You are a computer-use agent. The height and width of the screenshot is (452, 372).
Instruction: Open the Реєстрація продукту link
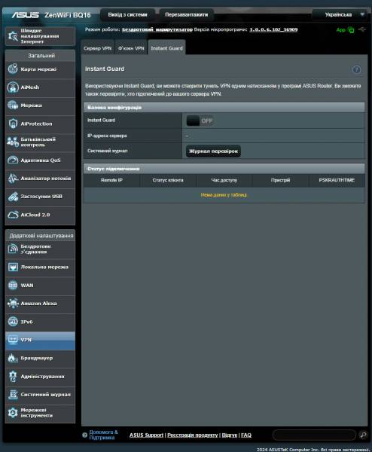[x=193, y=435]
